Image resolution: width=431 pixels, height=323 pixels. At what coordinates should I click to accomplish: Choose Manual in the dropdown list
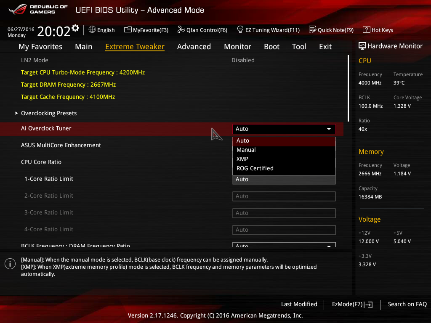click(284, 150)
